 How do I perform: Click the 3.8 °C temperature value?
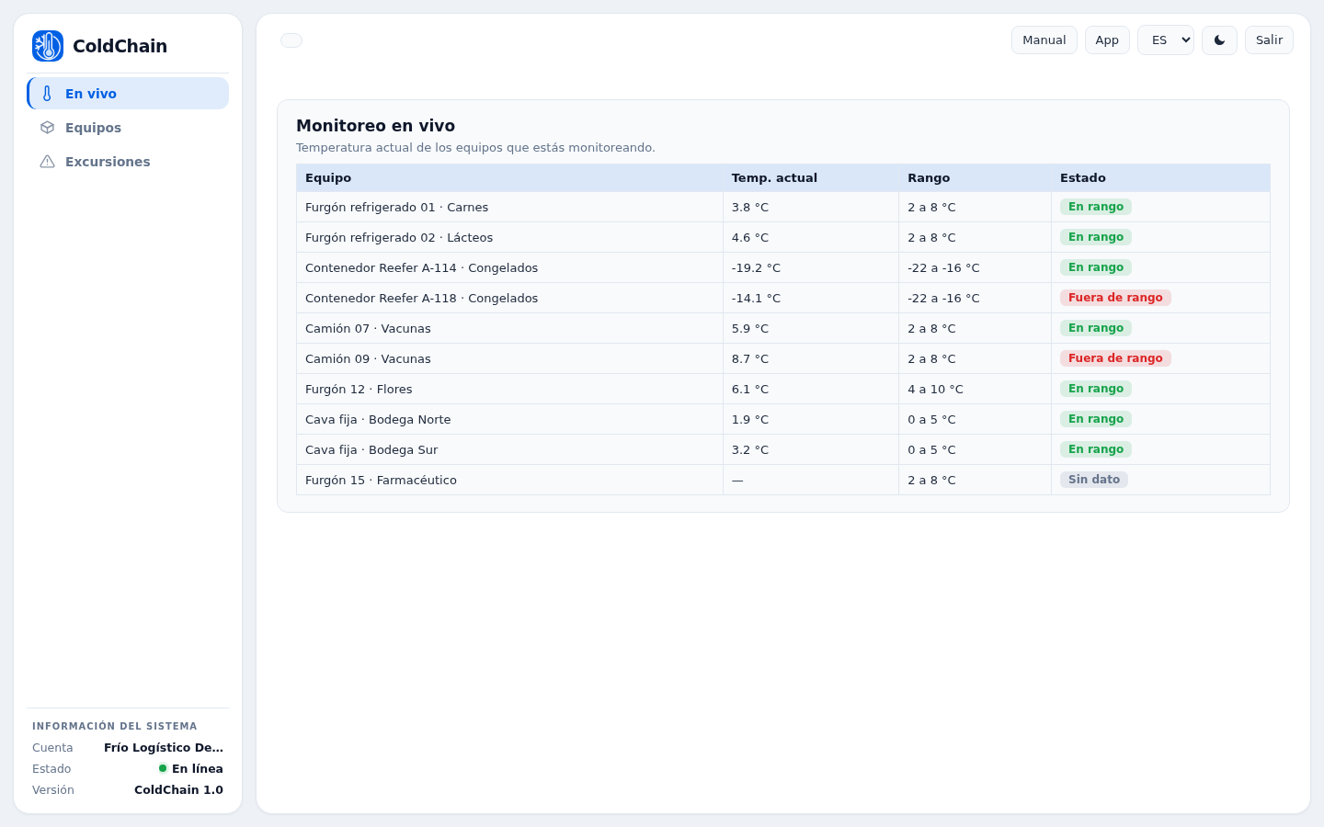[x=750, y=208]
